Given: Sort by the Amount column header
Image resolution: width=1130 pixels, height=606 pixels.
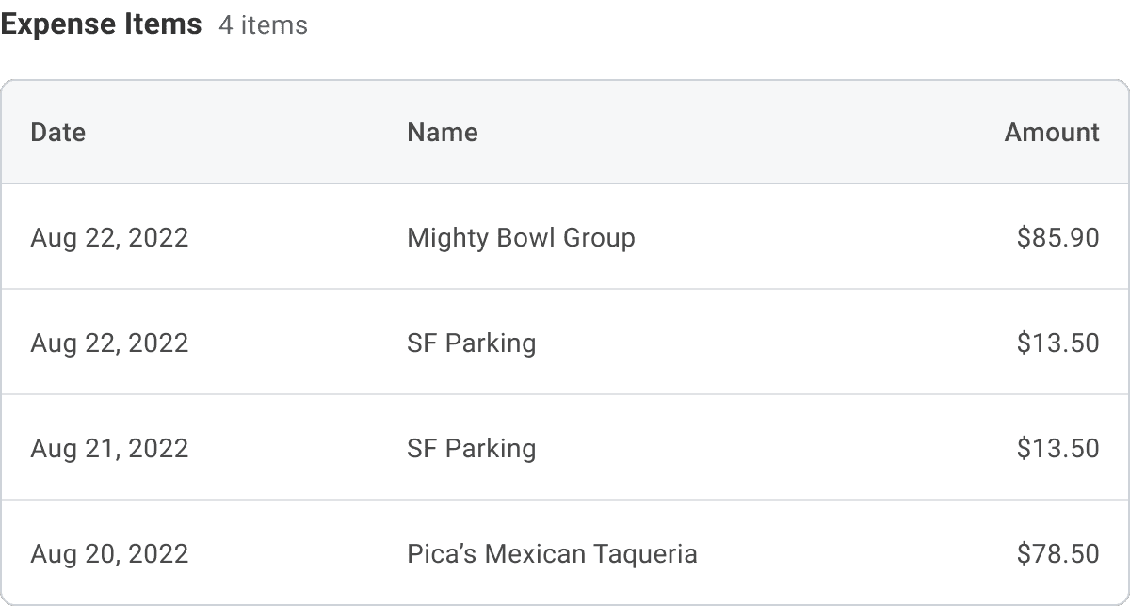Looking at the screenshot, I should tap(1051, 133).
